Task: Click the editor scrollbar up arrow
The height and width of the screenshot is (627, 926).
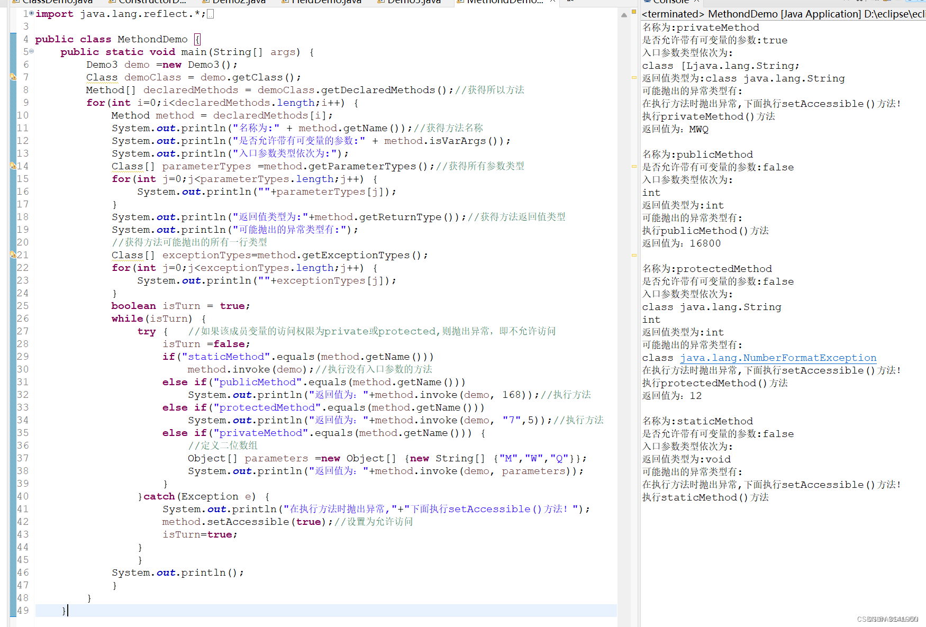Action: click(x=624, y=14)
